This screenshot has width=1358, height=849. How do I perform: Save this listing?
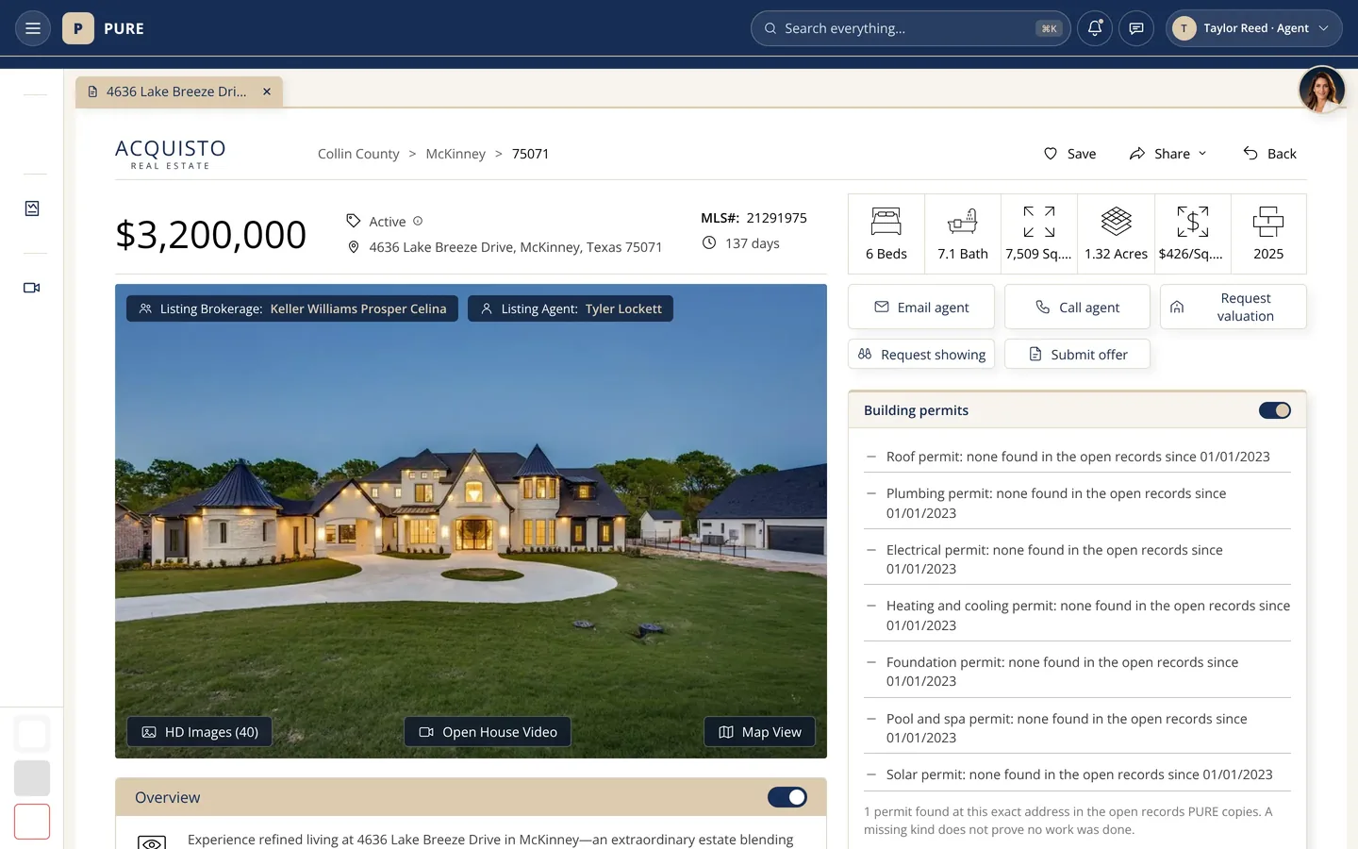coord(1069,154)
